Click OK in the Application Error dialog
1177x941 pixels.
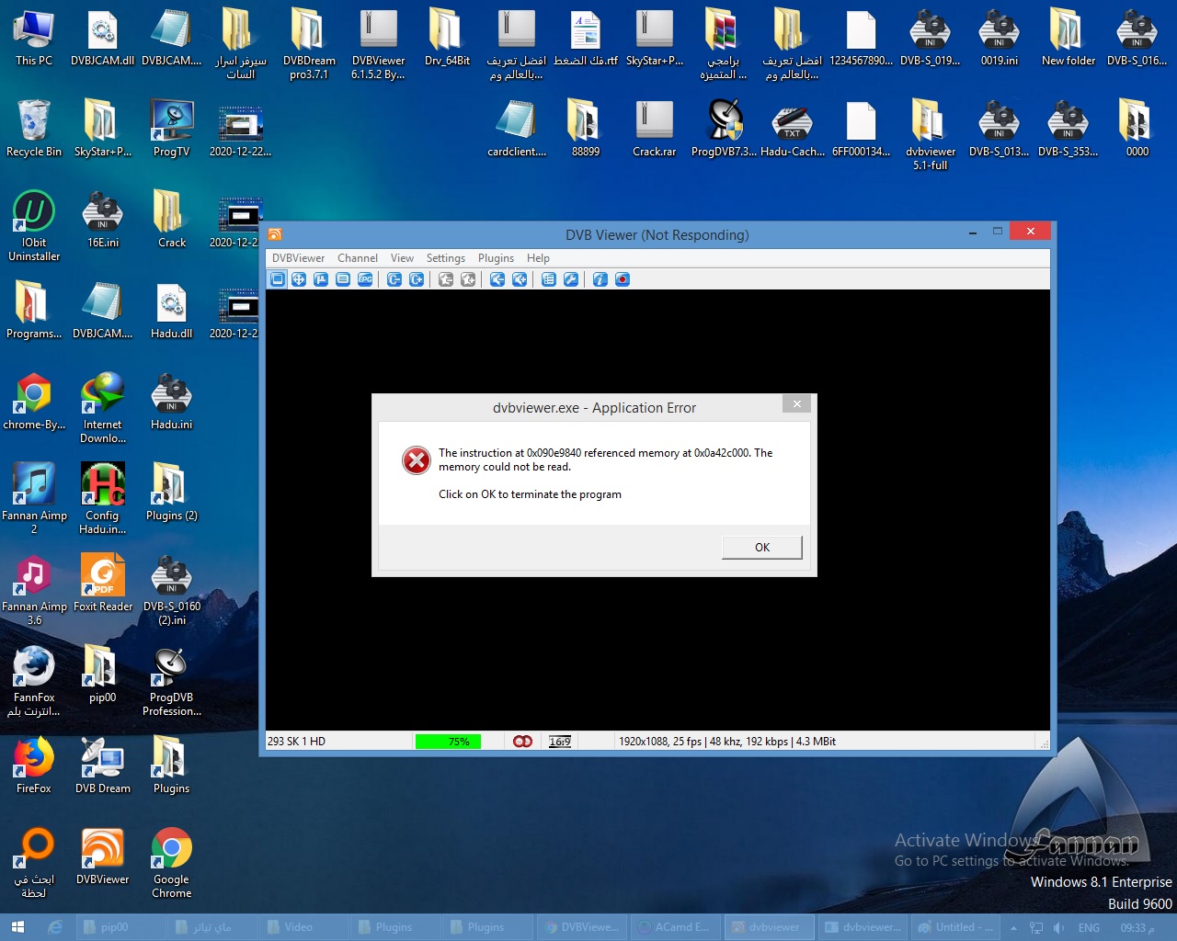(x=762, y=548)
